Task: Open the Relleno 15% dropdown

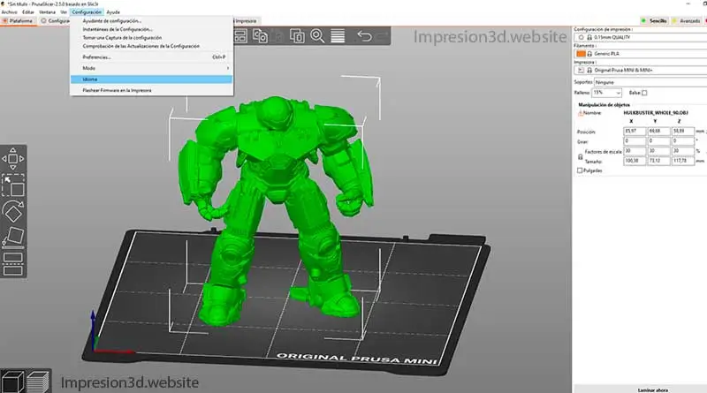Action: click(x=607, y=93)
